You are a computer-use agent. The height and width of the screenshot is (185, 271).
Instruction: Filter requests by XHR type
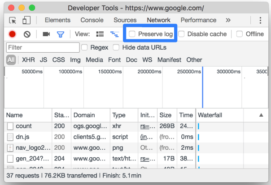(28, 60)
